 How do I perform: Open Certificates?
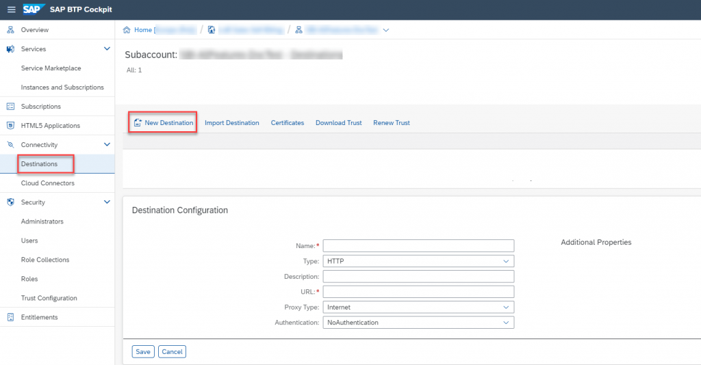[x=288, y=123]
